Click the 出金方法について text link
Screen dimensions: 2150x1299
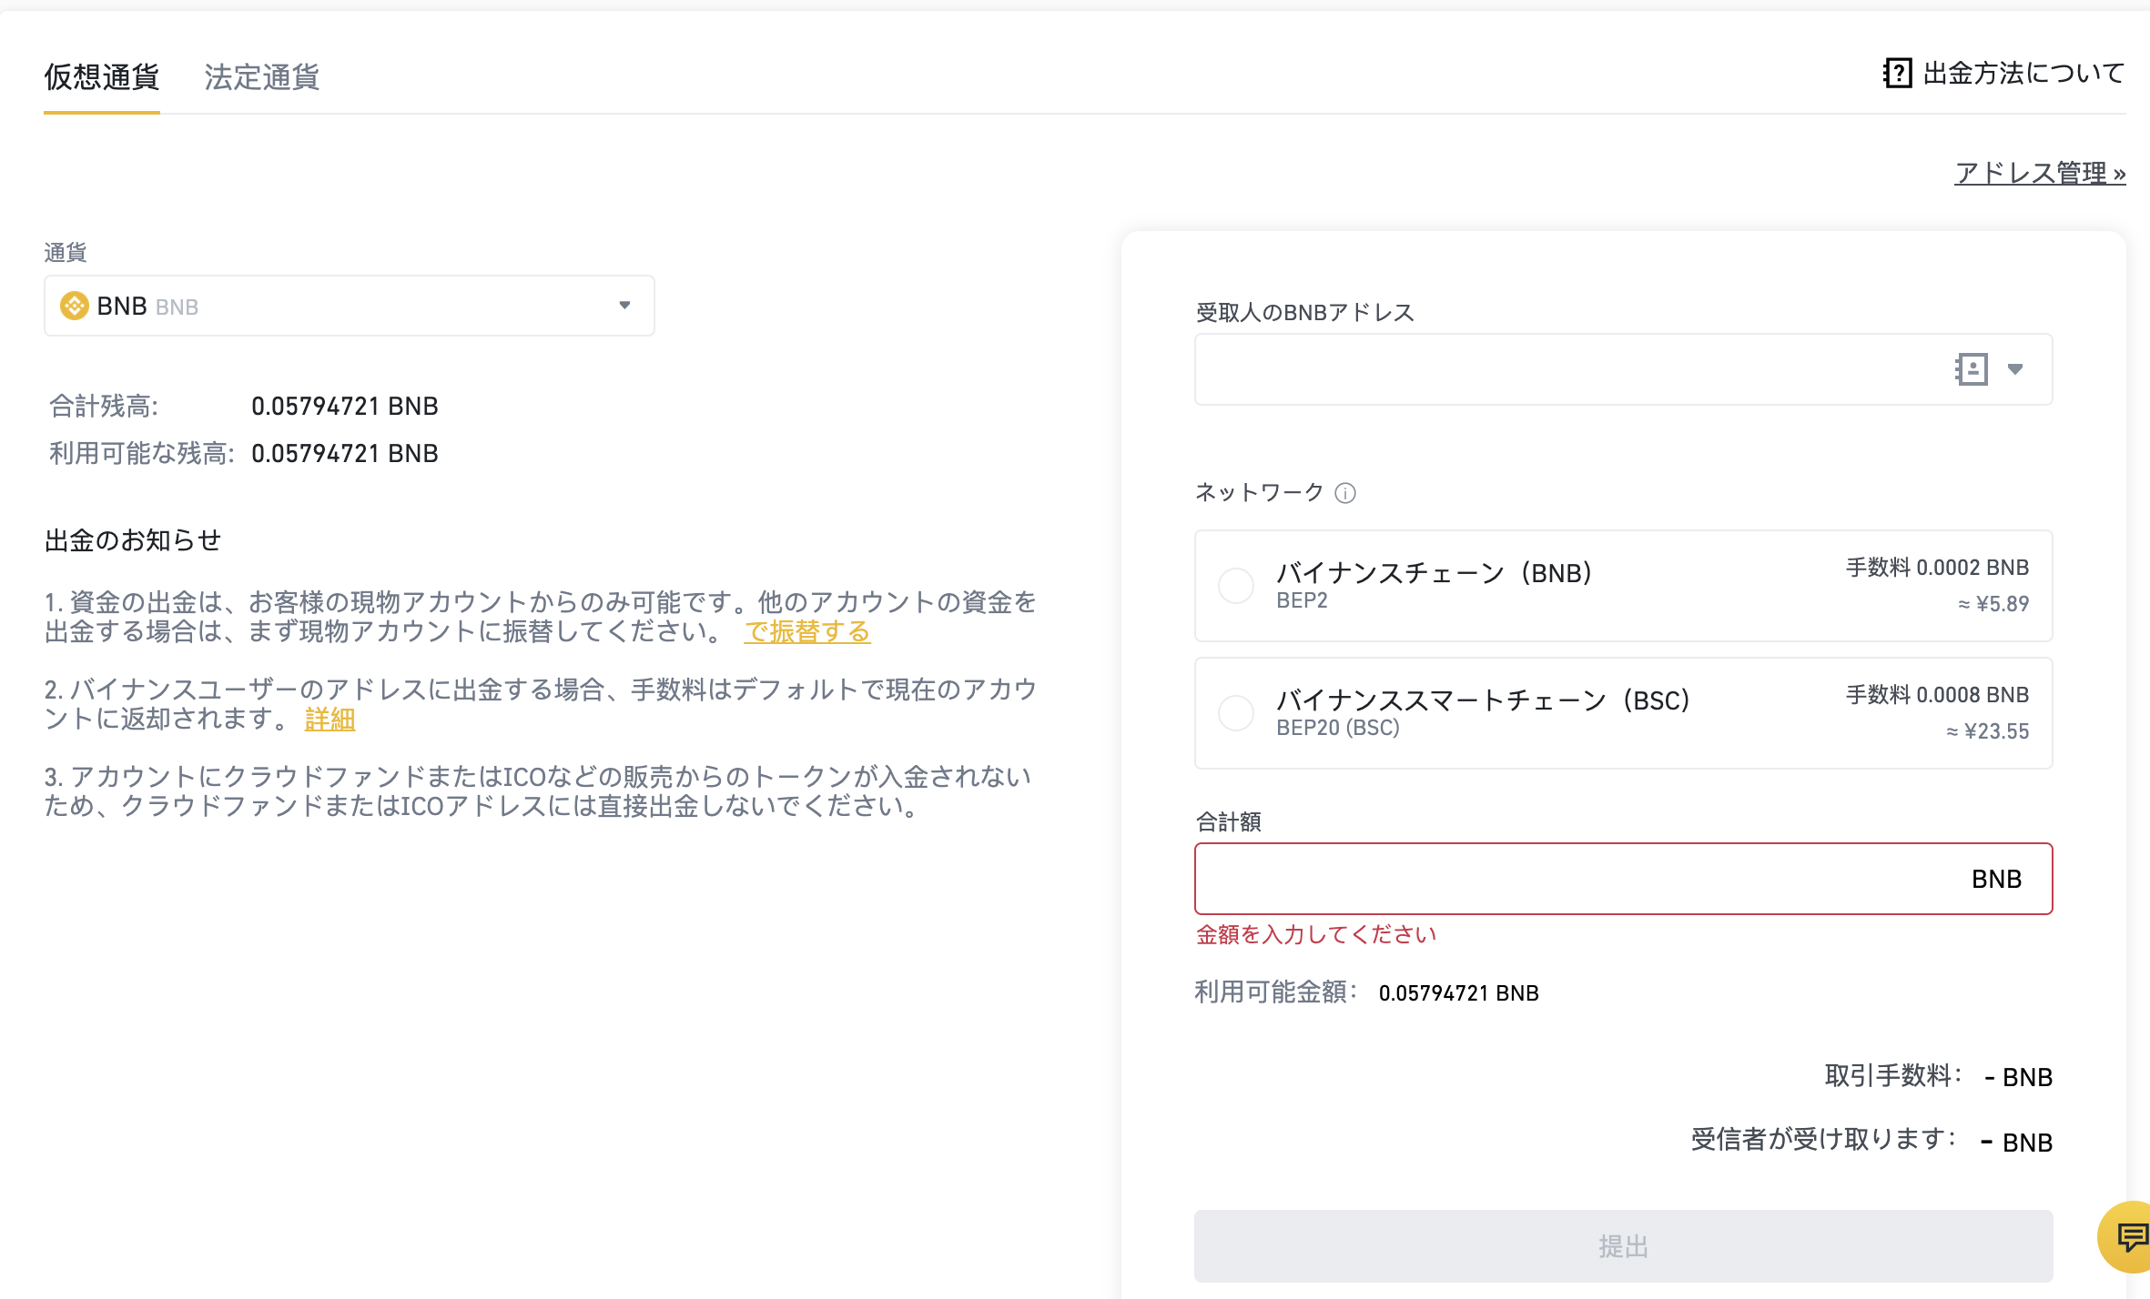pos(2023,73)
